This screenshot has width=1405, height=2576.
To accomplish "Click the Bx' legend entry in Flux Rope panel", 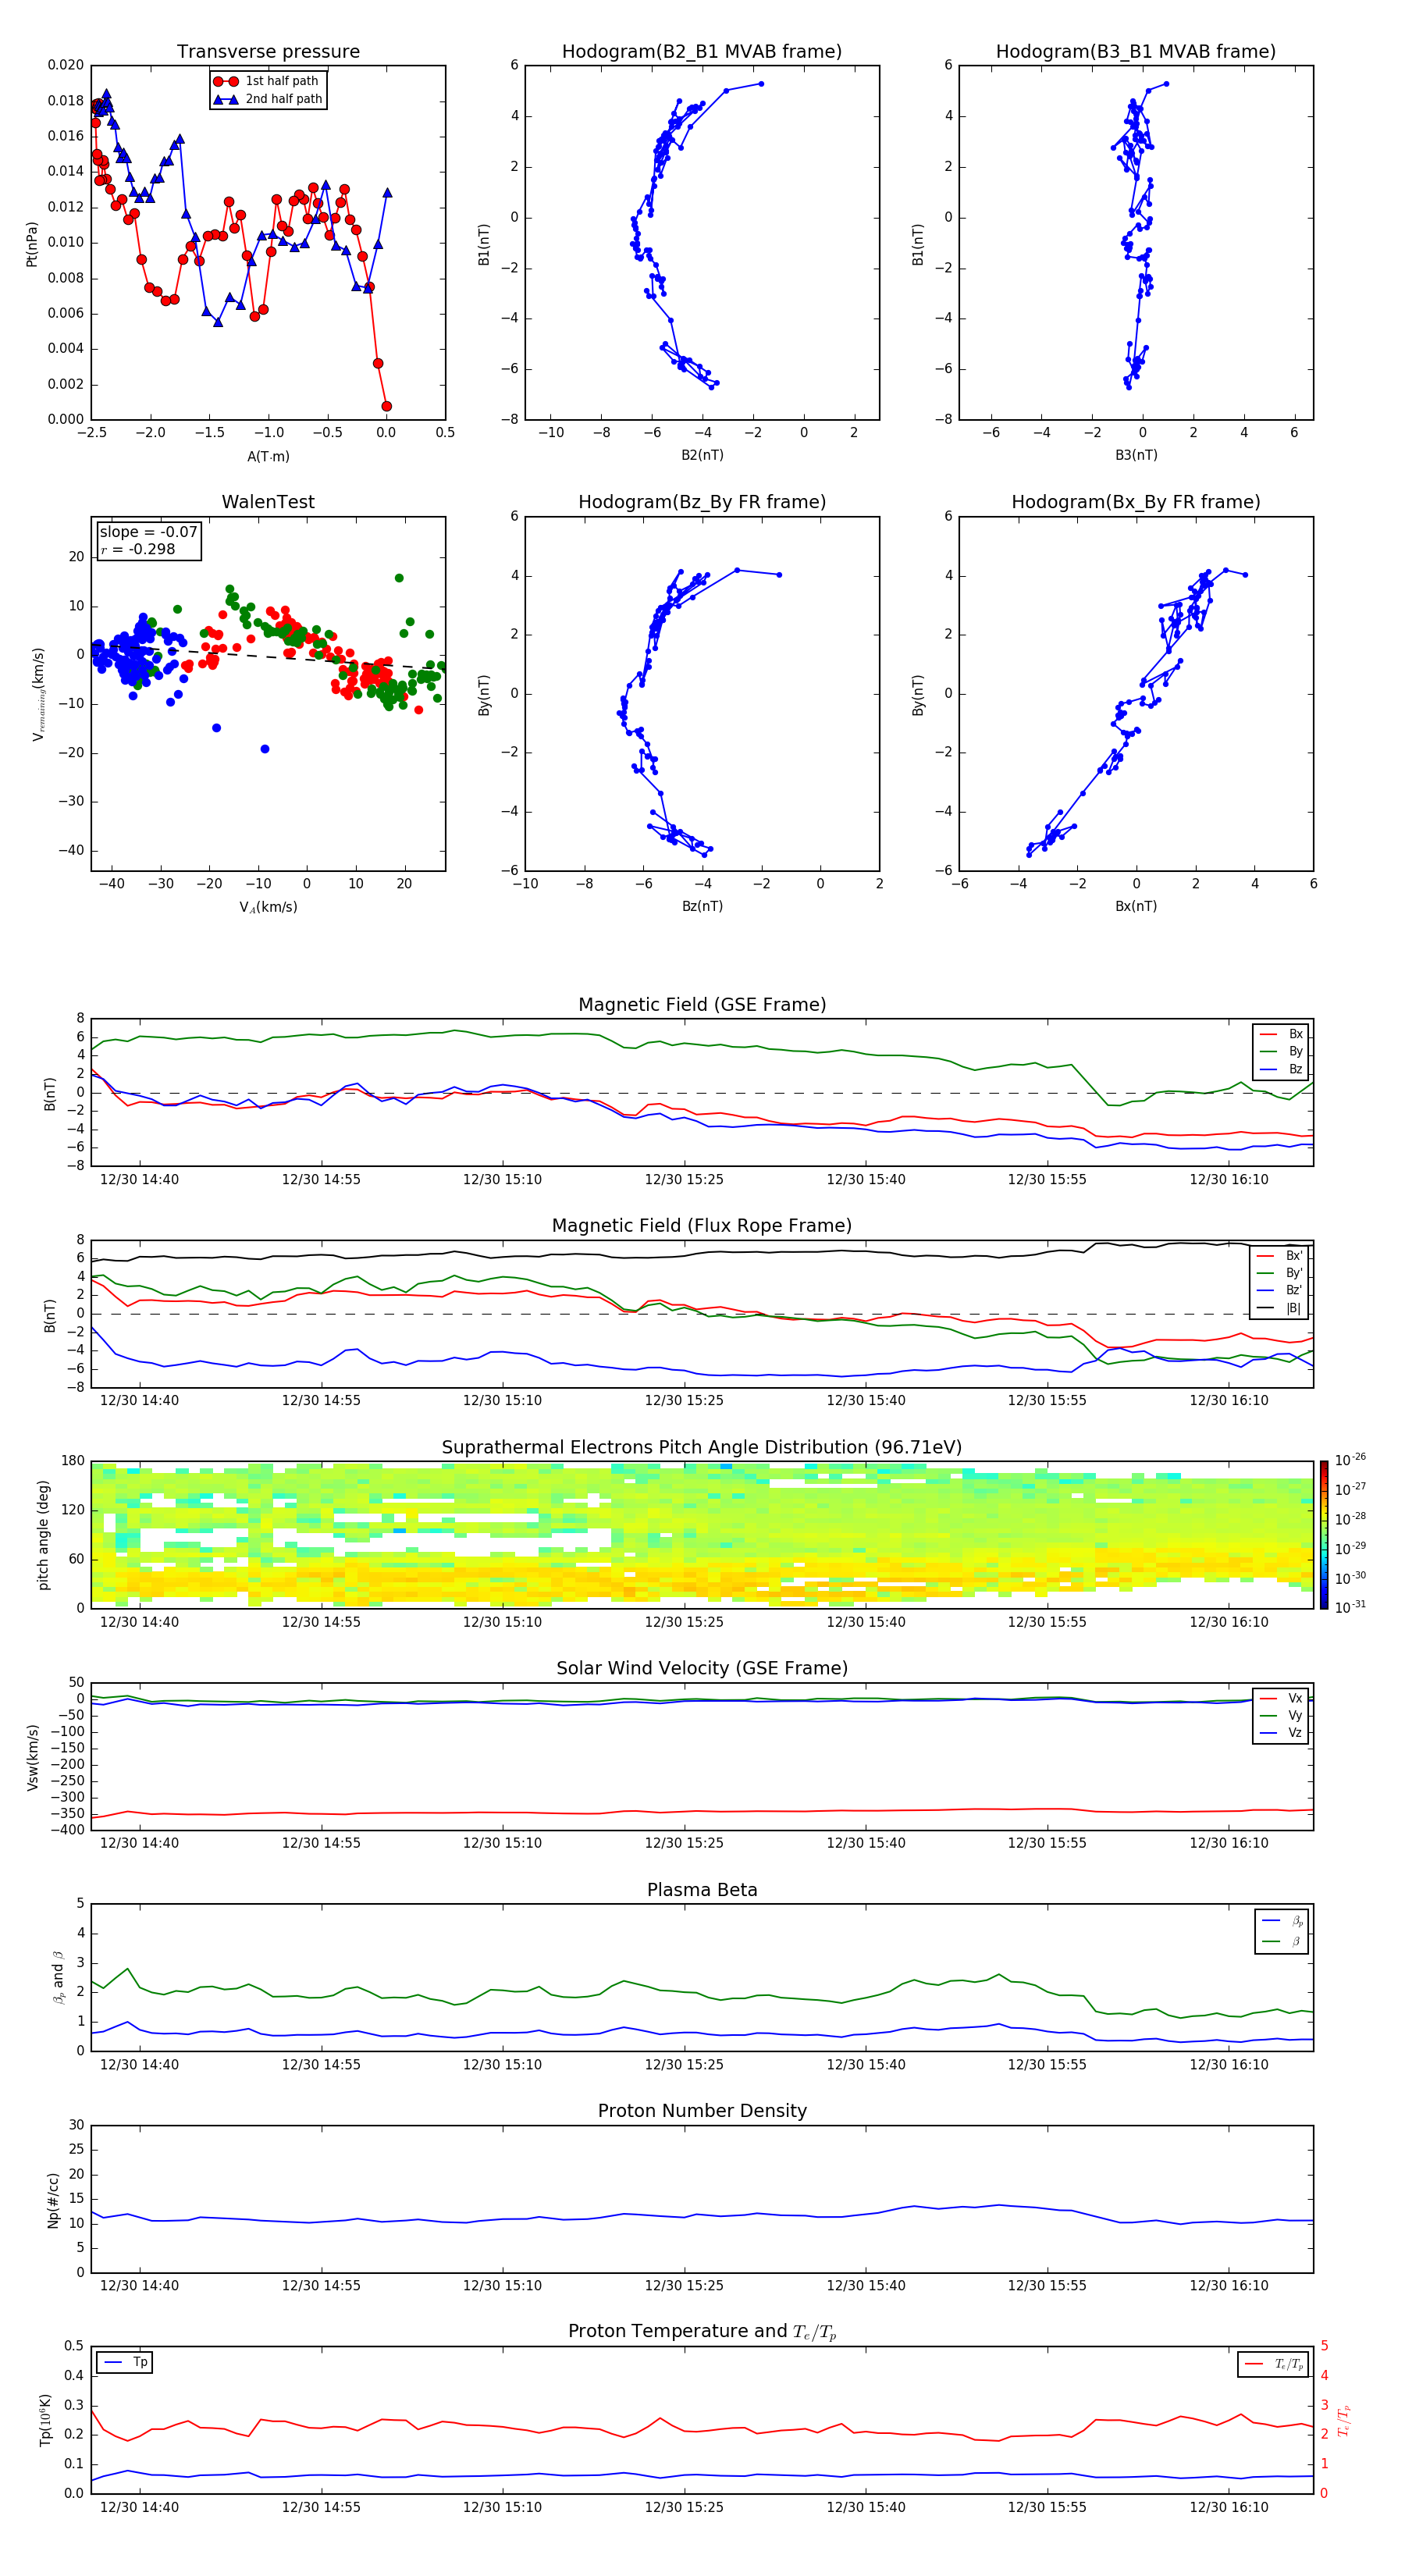I will tap(1280, 1256).
